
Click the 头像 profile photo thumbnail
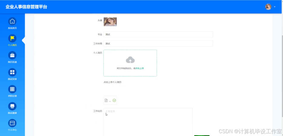110,22
